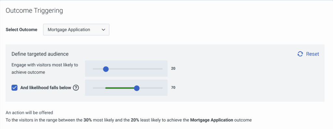Click the circular arrows Reset icon
The height and width of the screenshot is (129, 333).
click(300, 54)
